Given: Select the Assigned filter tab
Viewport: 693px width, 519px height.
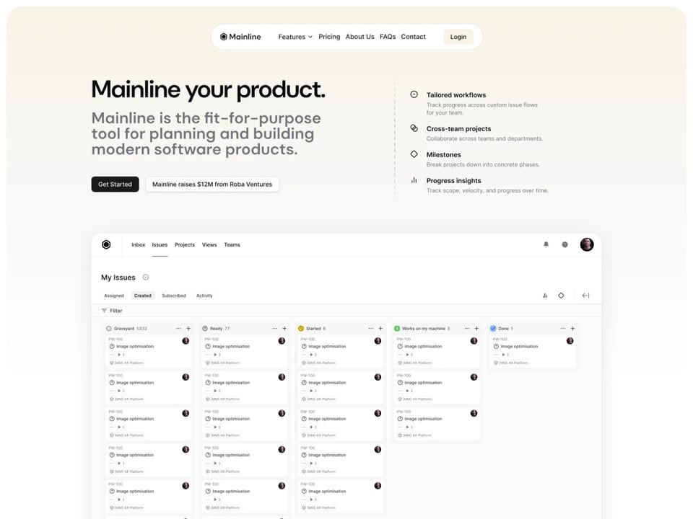Looking at the screenshot, I should tap(114, 296).
